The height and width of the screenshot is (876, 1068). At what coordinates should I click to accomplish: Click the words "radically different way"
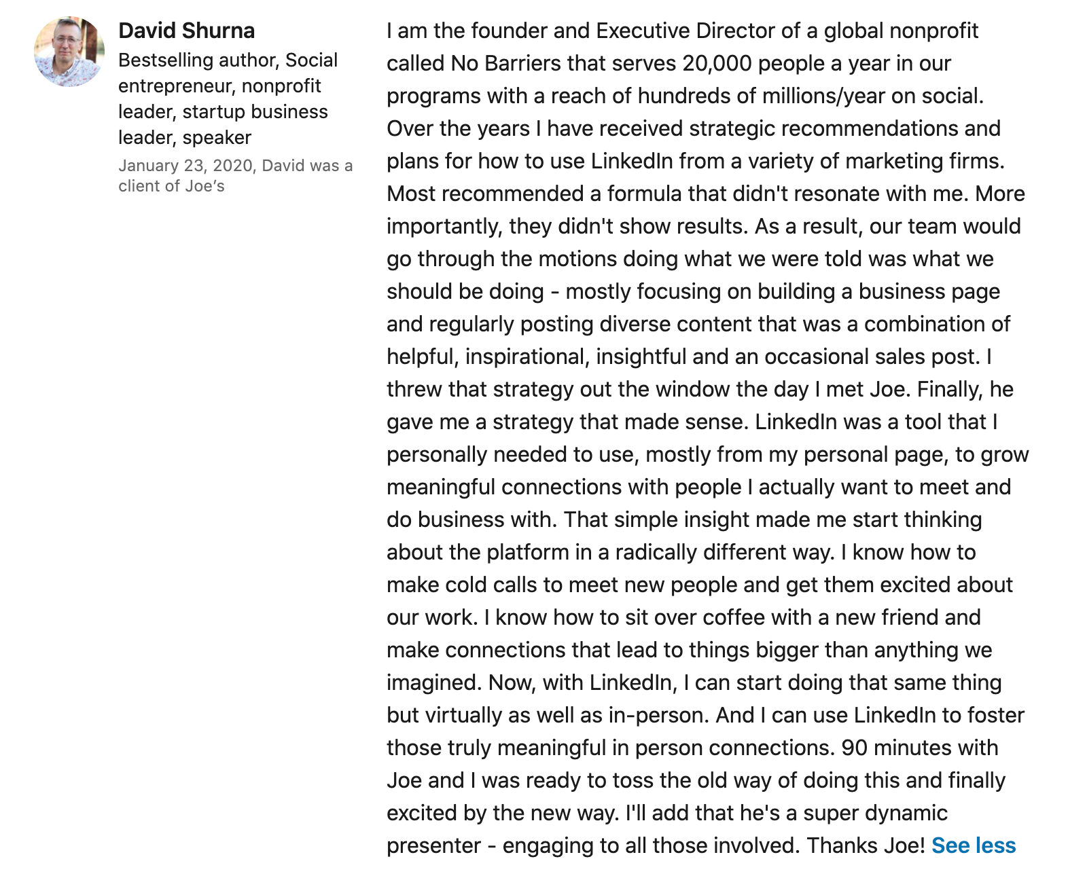coord(724,552)
